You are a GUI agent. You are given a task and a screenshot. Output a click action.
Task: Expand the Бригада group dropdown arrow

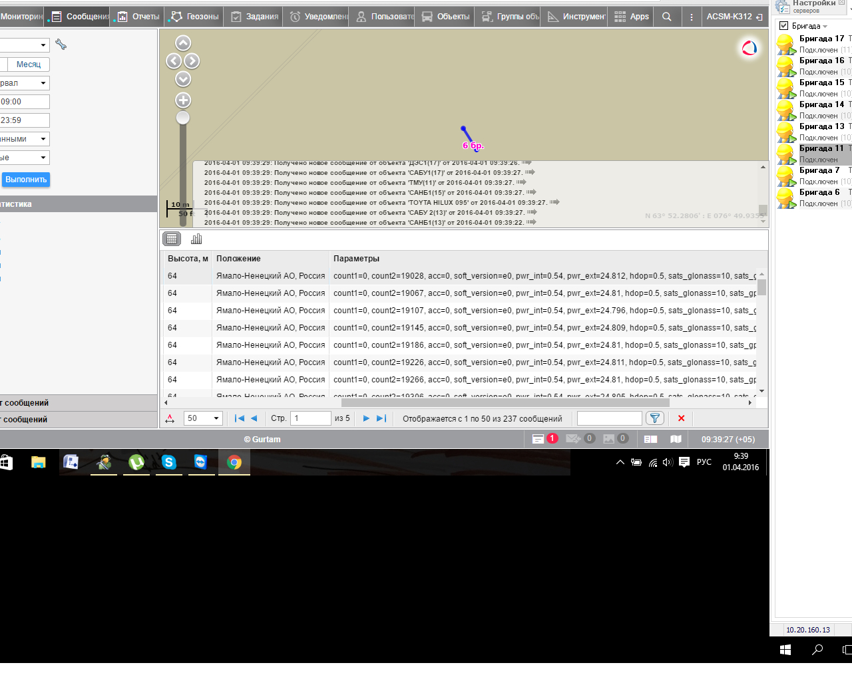[x=825, y=27]
